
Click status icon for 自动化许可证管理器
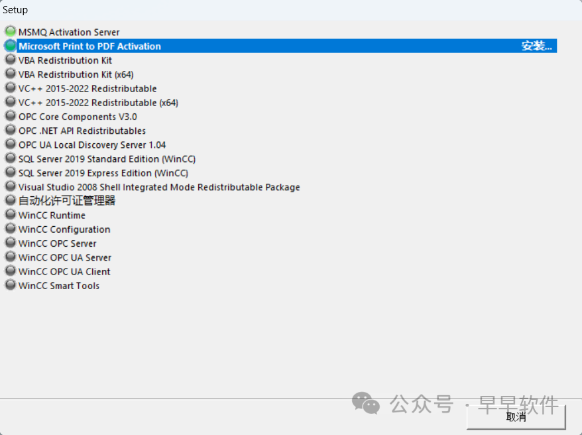10,200
